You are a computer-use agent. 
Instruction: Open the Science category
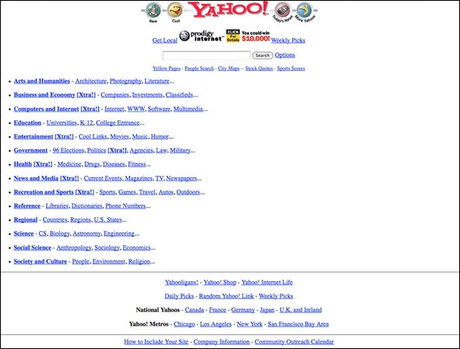23,233
